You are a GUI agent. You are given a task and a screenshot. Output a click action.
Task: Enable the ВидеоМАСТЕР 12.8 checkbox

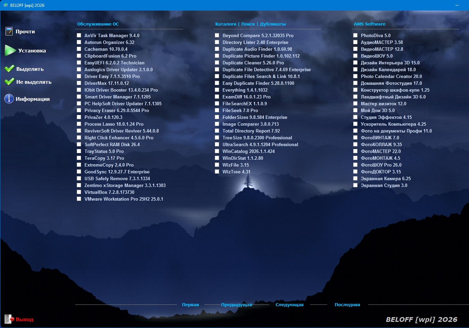[355, 49]
